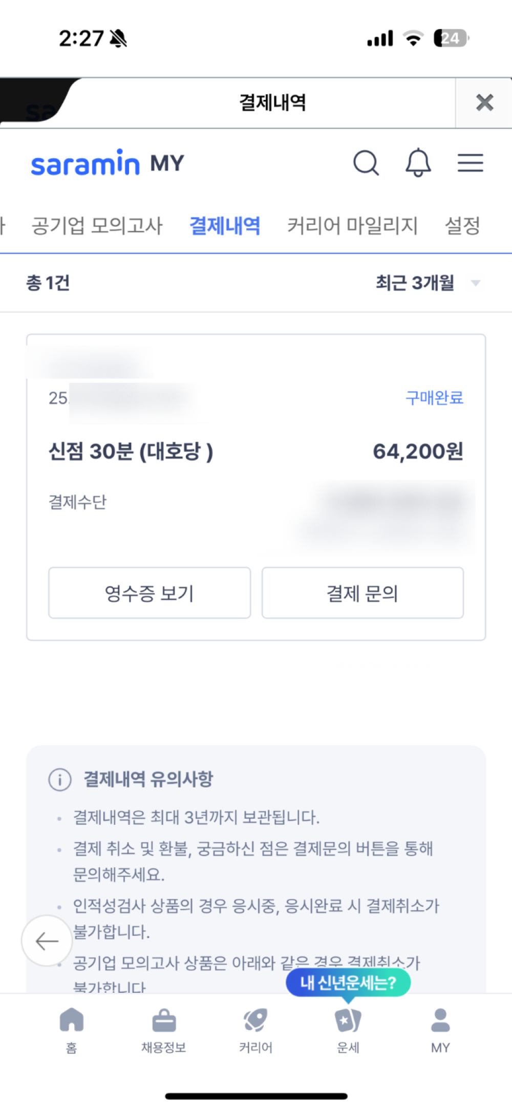Switch to 커리어 마일리지 tab

352,226
